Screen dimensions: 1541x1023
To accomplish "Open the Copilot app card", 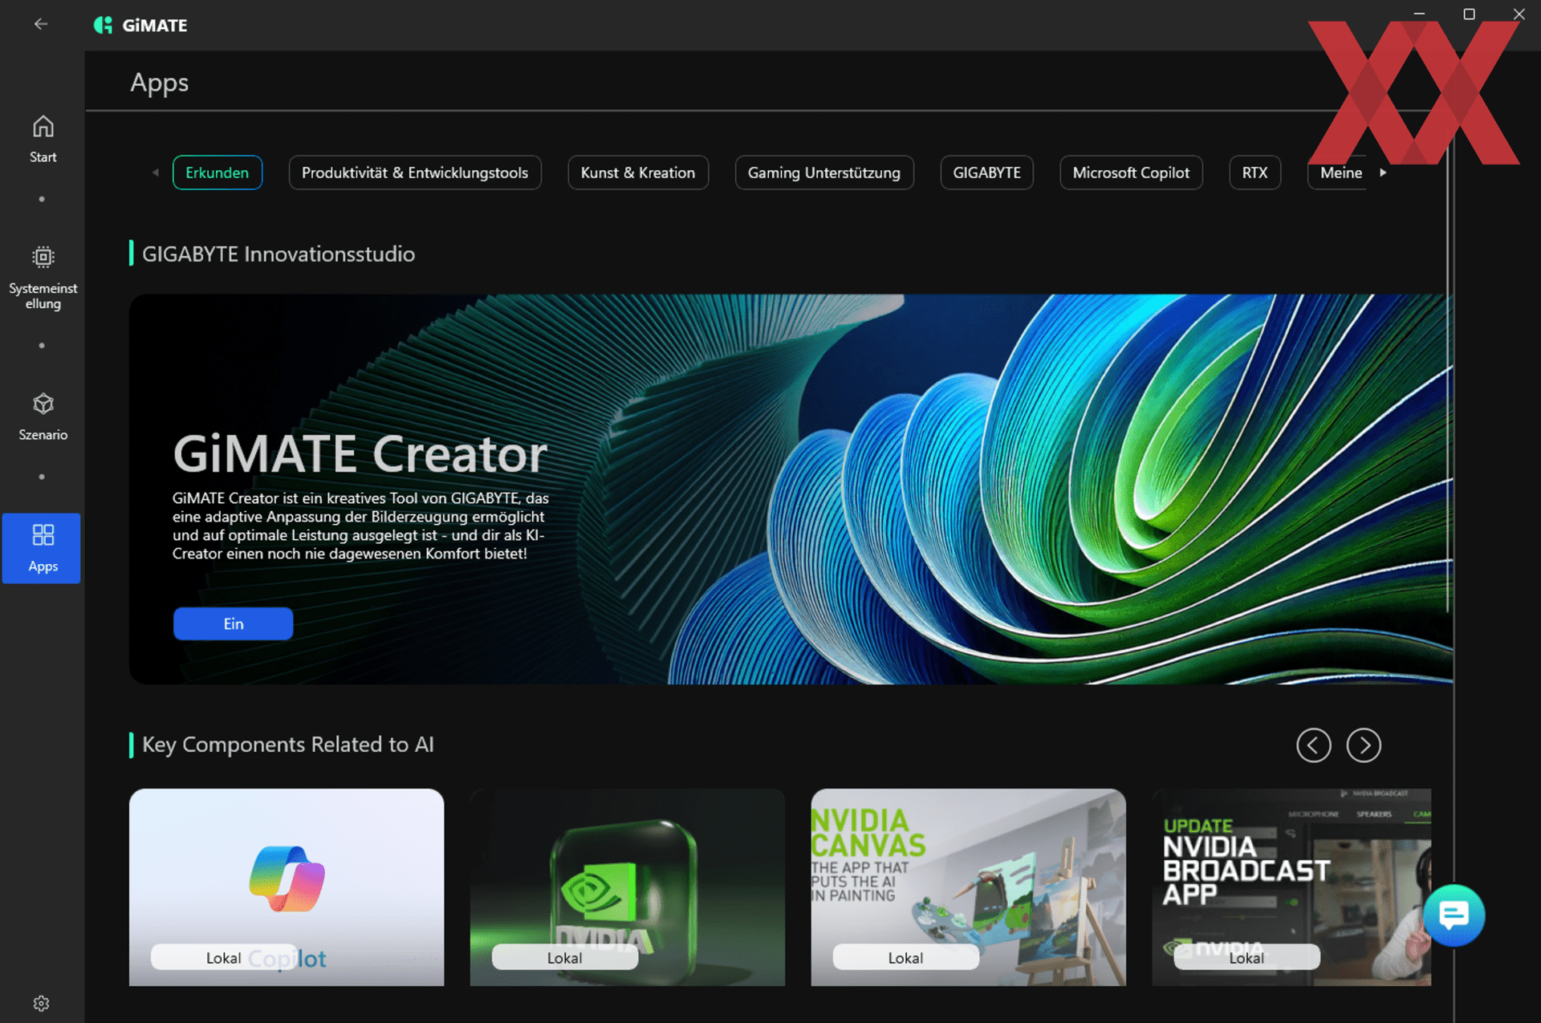I will (287, 887).
